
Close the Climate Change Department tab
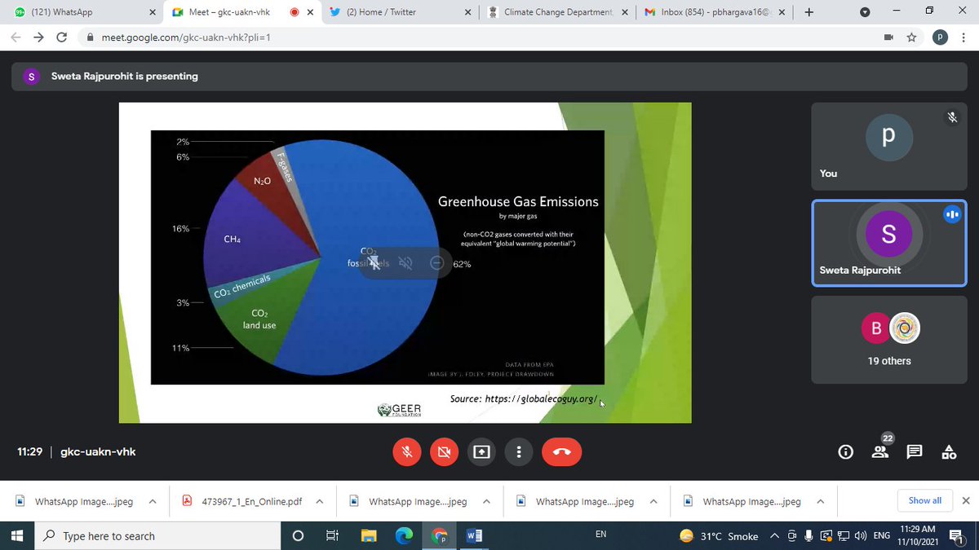pos(625,12)
